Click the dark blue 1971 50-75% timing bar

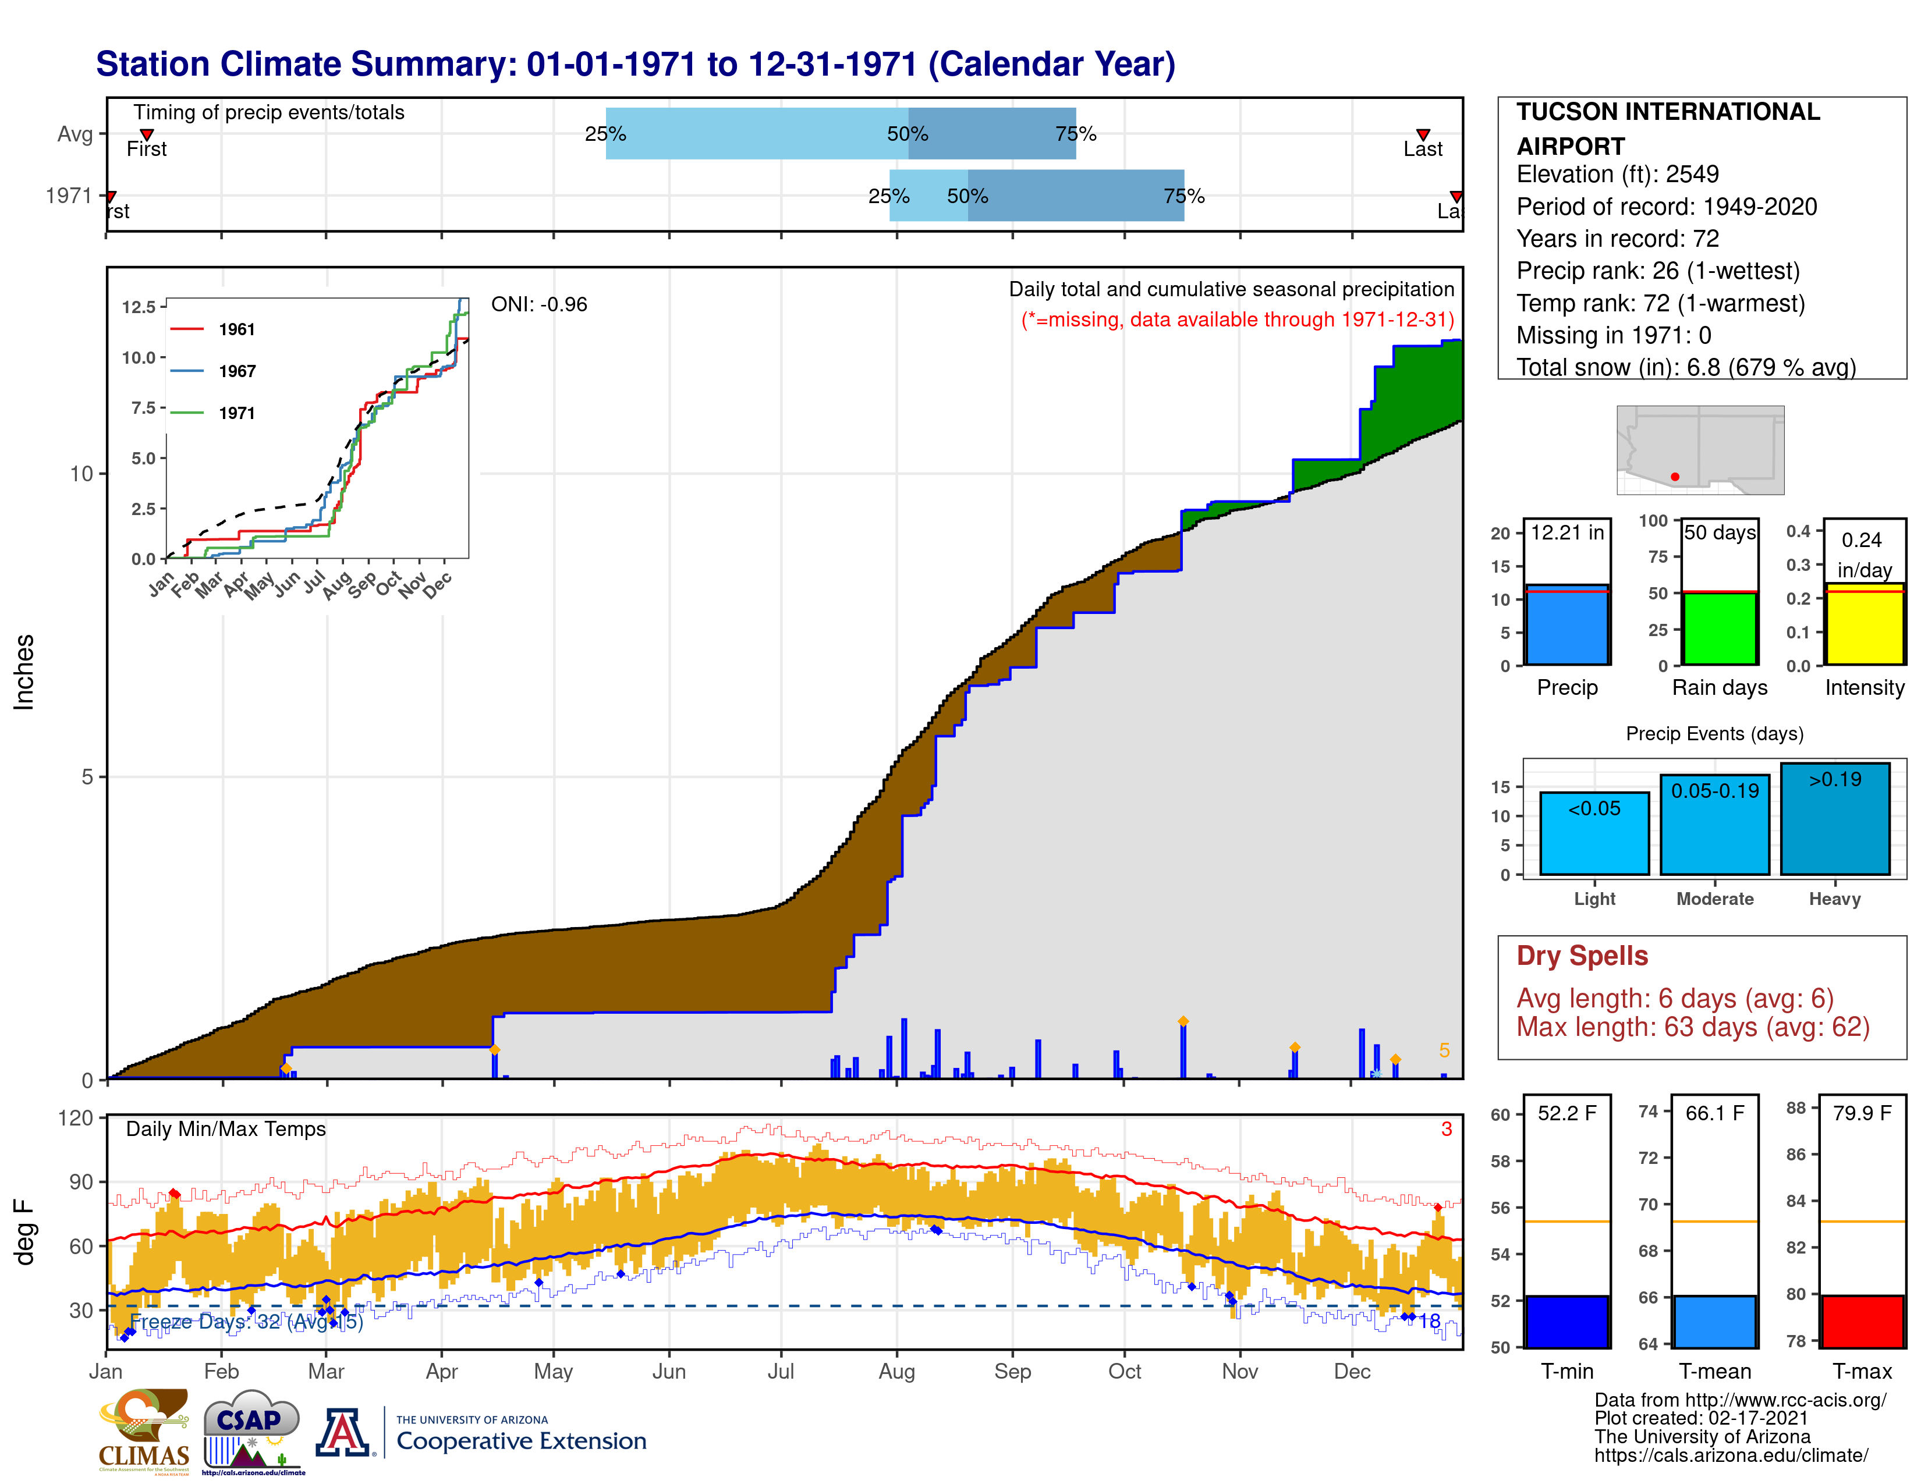click(1076, 195)
